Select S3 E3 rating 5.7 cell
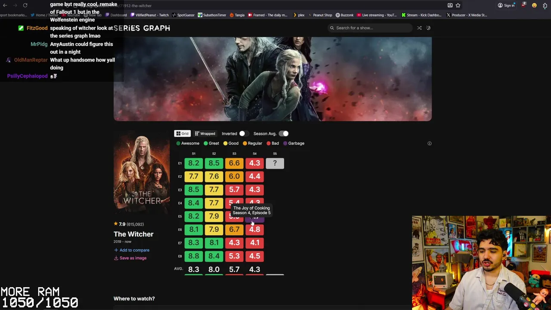The image size is (551, 310). [234, 190]
